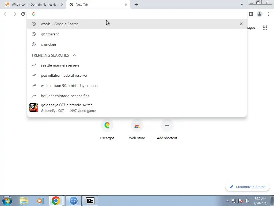Open 7-Zip from the taskbar
This screenshot has height=206, width=274.
pos(90,201)
